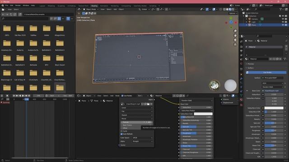
Task: Play the animation forward
Action: click(23, 96)
